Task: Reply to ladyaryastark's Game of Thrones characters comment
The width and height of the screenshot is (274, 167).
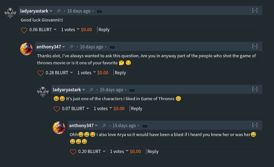Action: click(137, 109)
